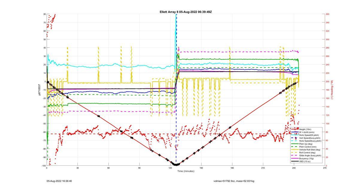Click the left axis tick label '50'
This screenshot has height=186, width=359.
tap(45, 39)
